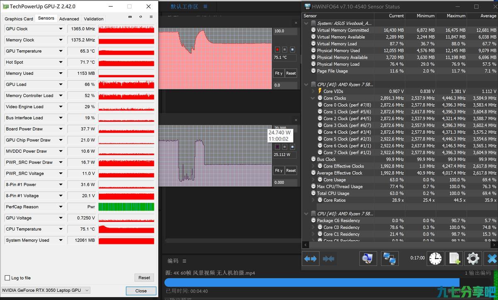The height and width of the screenshot is (300, 498).
Task: Expand the Core Ratios tree node
Action: pos(313,200)
